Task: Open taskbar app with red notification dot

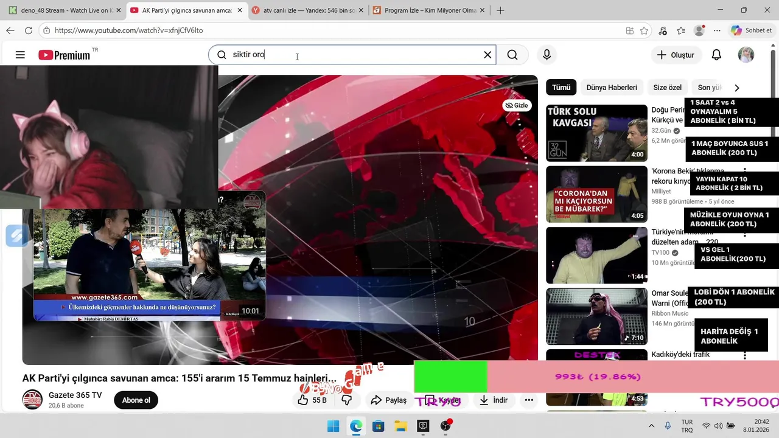Action: click(x=445, y=426)
